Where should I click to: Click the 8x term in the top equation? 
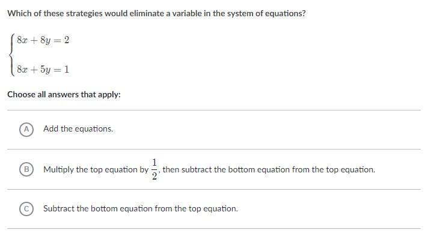[22, 40]
